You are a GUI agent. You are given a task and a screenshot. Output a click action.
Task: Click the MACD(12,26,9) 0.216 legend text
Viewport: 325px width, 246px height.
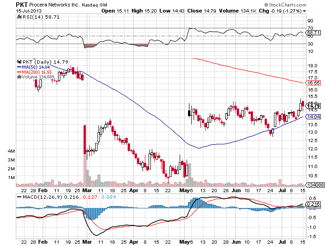(50, 197)
